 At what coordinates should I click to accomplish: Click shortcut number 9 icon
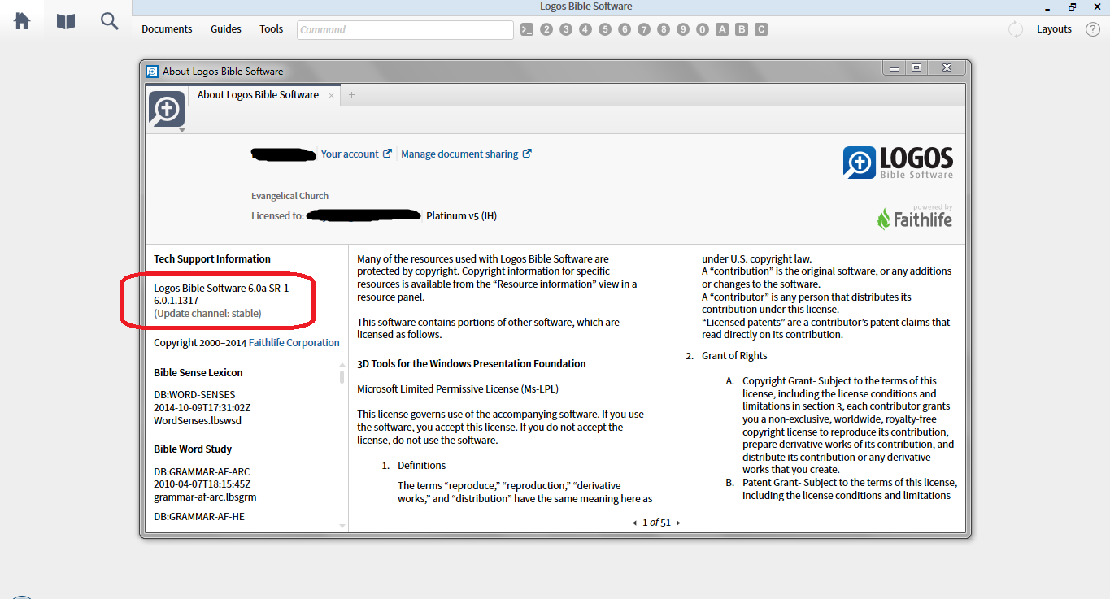pos(683,29)
